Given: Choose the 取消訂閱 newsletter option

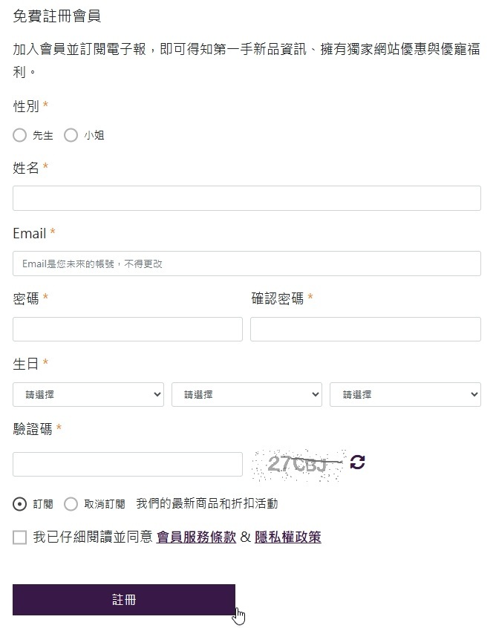Looking at the screenshot, I should click(x=71, y=504).
